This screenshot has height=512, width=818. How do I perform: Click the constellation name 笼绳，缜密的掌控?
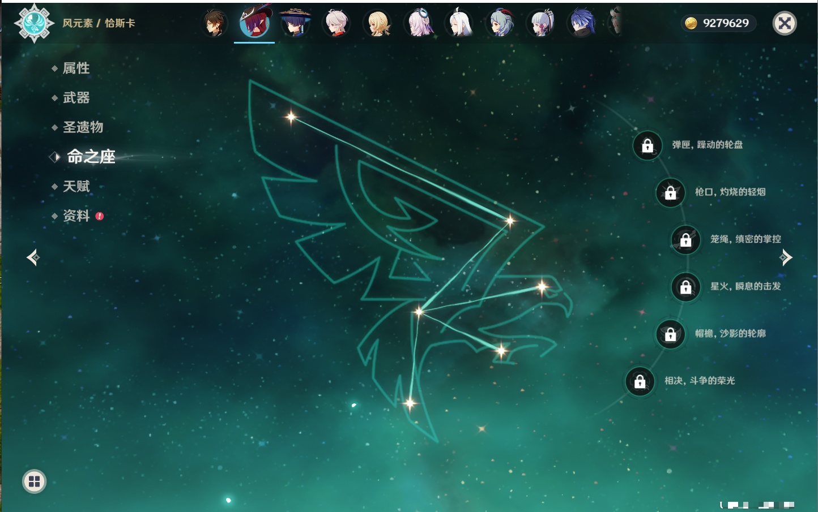click(x=745, y=239)
